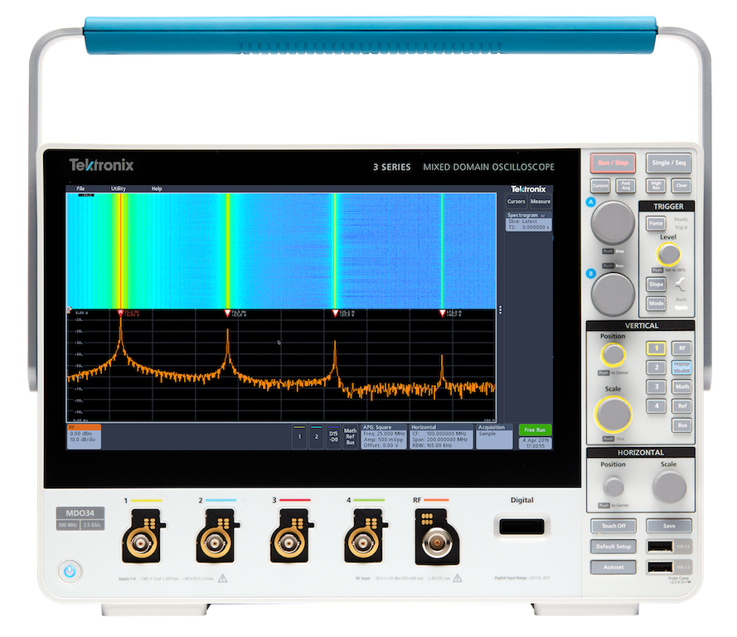The height and width of the screenshot is (637, 737).
Task: Open the Spectrogram badge
Action: 528,221
